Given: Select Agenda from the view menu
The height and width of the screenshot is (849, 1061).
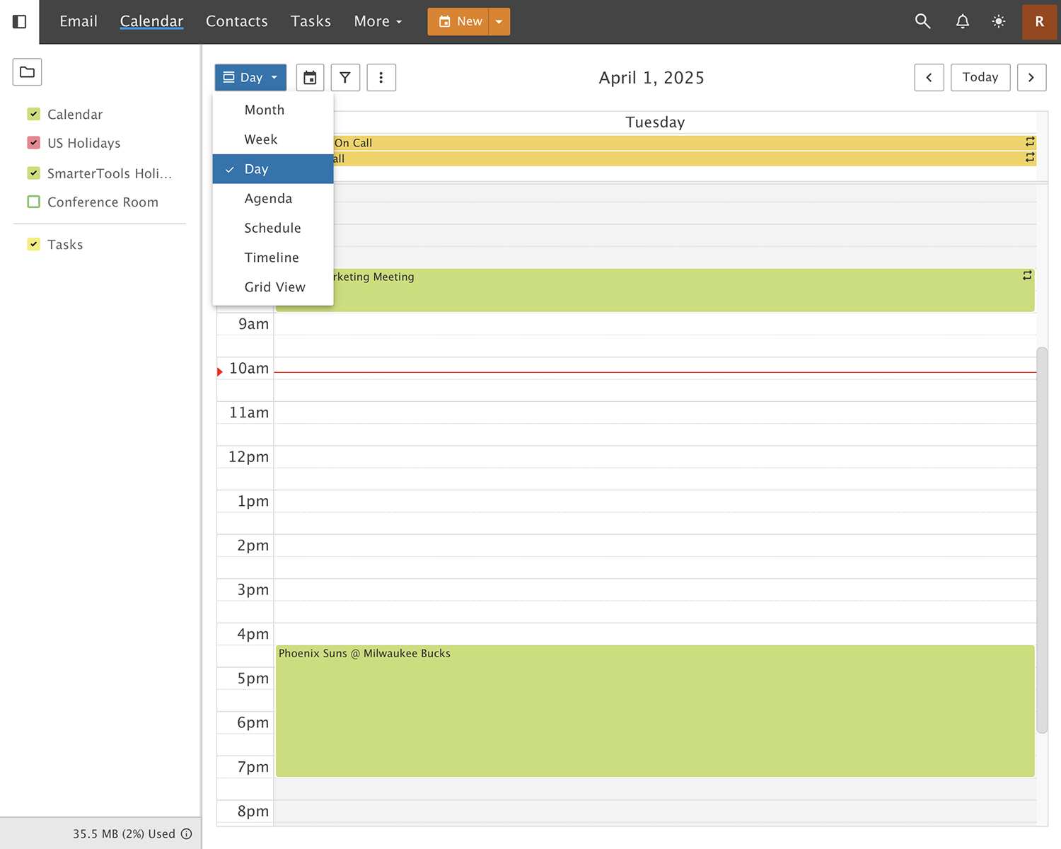Looking at the screenshot, I should 268,199.
